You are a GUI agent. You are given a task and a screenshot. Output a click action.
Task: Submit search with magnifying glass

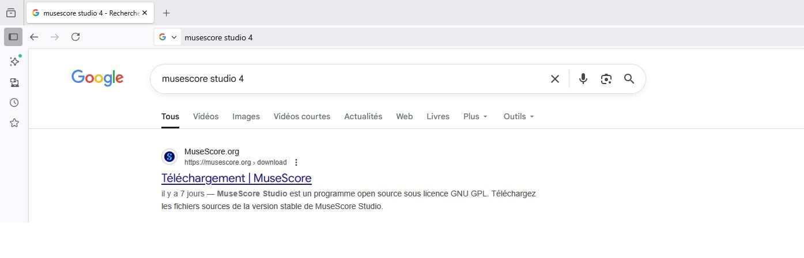(629, 79)
